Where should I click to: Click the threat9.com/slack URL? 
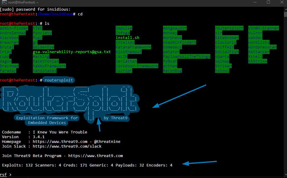coord(67,146)
